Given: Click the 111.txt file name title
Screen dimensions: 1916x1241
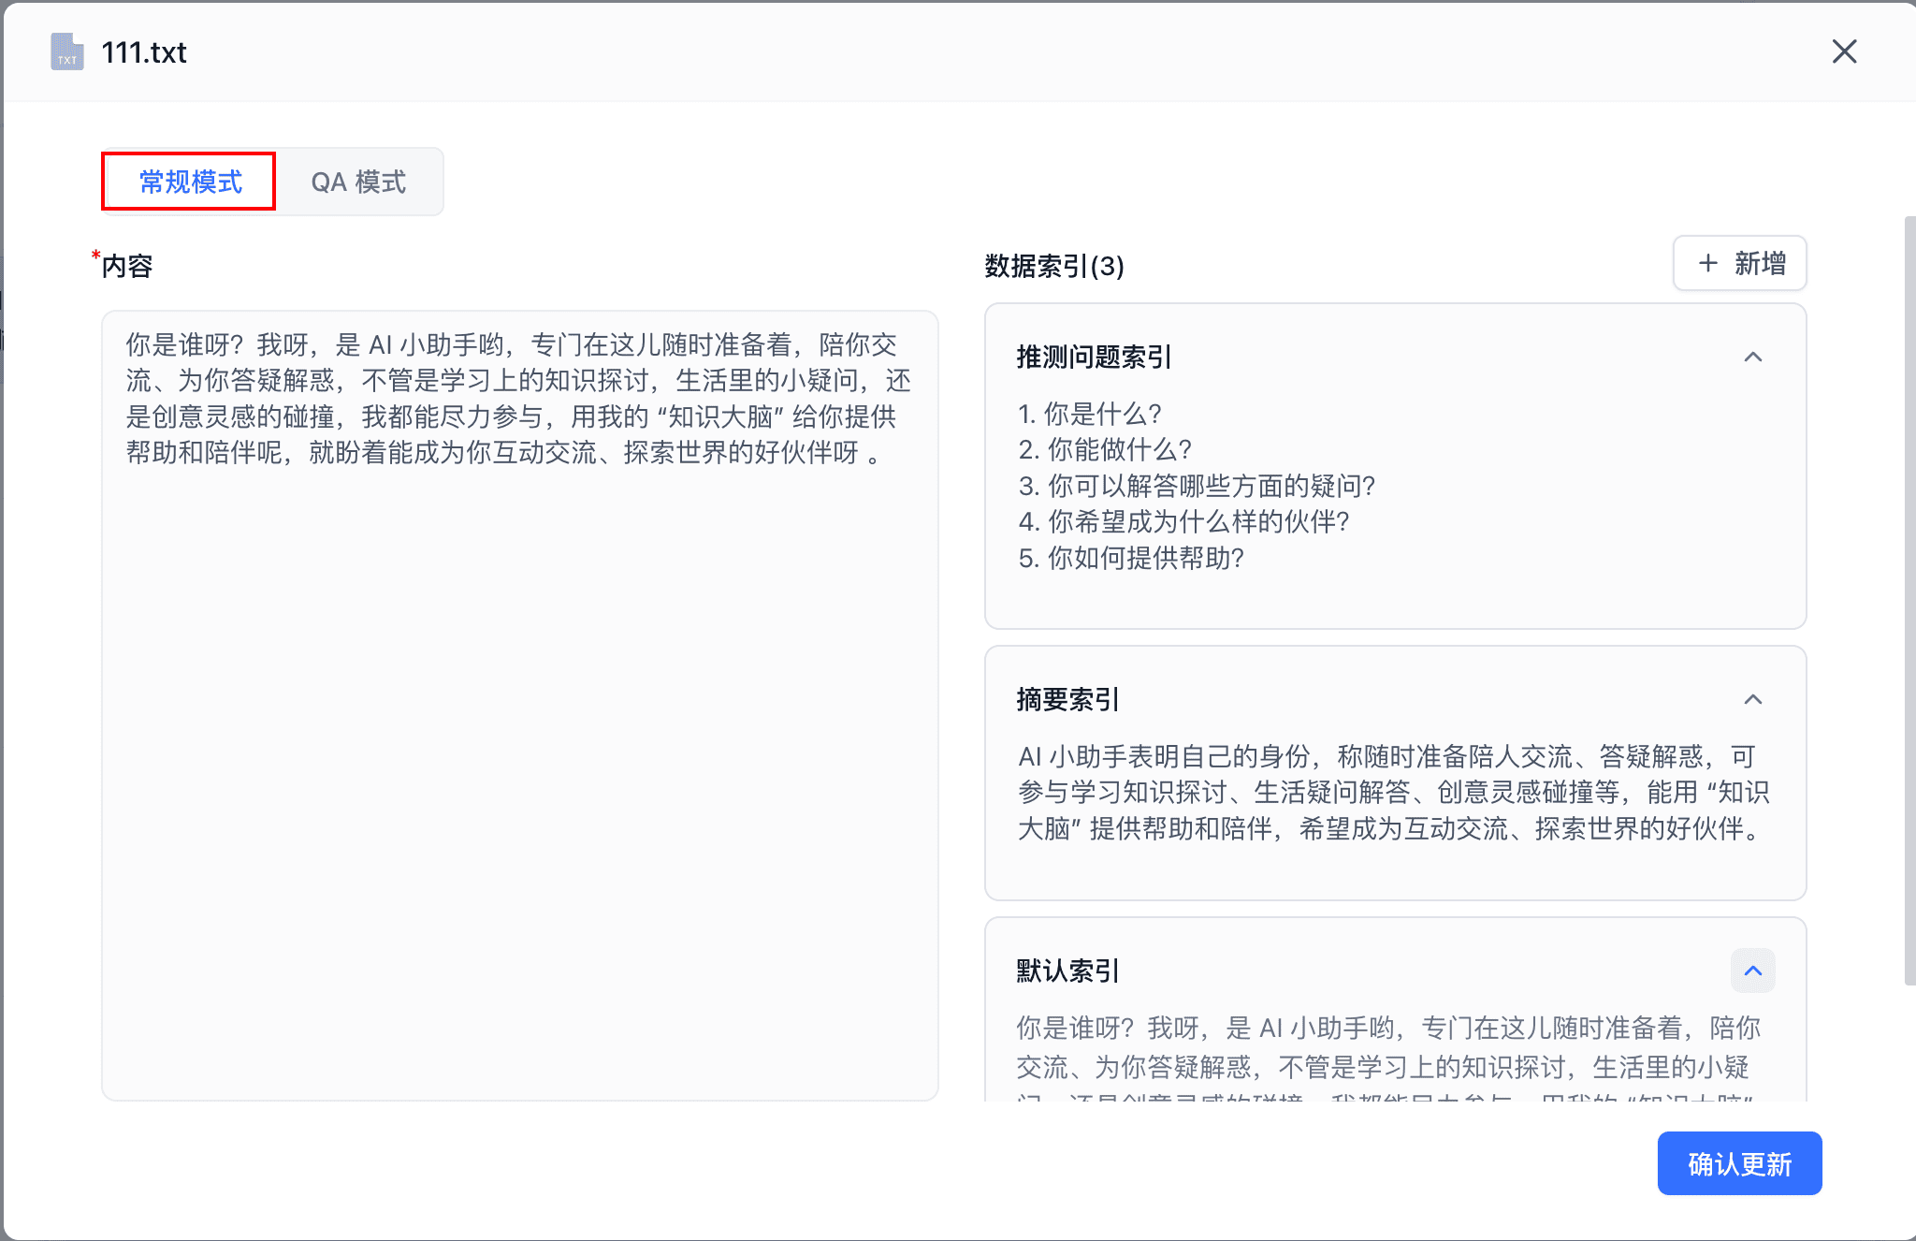Looking at the screenshot, I should 144,52.
